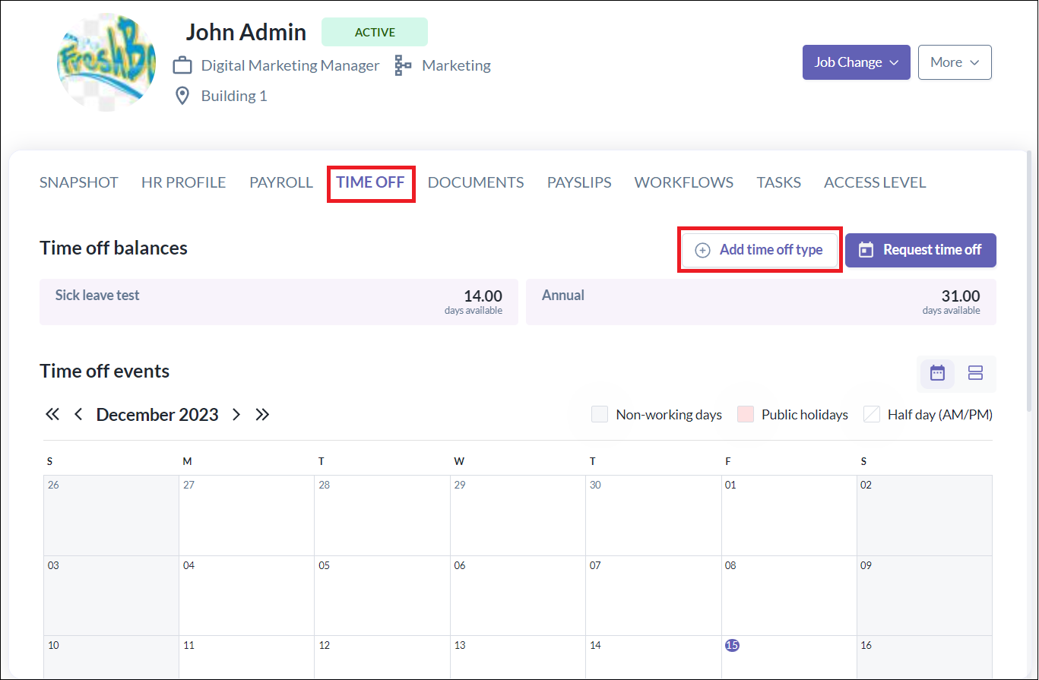The width and height of the screenshot is (1039, 680).
Task: Click Request time off button
Action: (x=920, y=250)
